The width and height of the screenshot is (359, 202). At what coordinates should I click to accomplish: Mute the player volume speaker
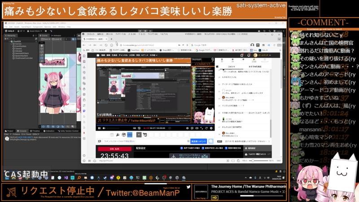[104, 128]
